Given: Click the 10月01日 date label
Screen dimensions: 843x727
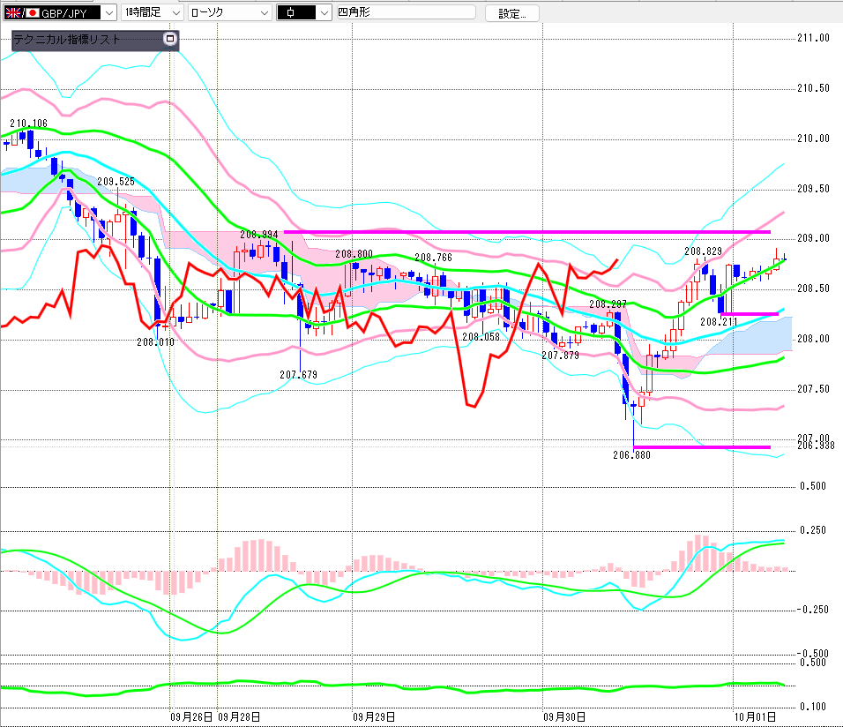Looking at the screenshot, I should click(x=755, y=716).
